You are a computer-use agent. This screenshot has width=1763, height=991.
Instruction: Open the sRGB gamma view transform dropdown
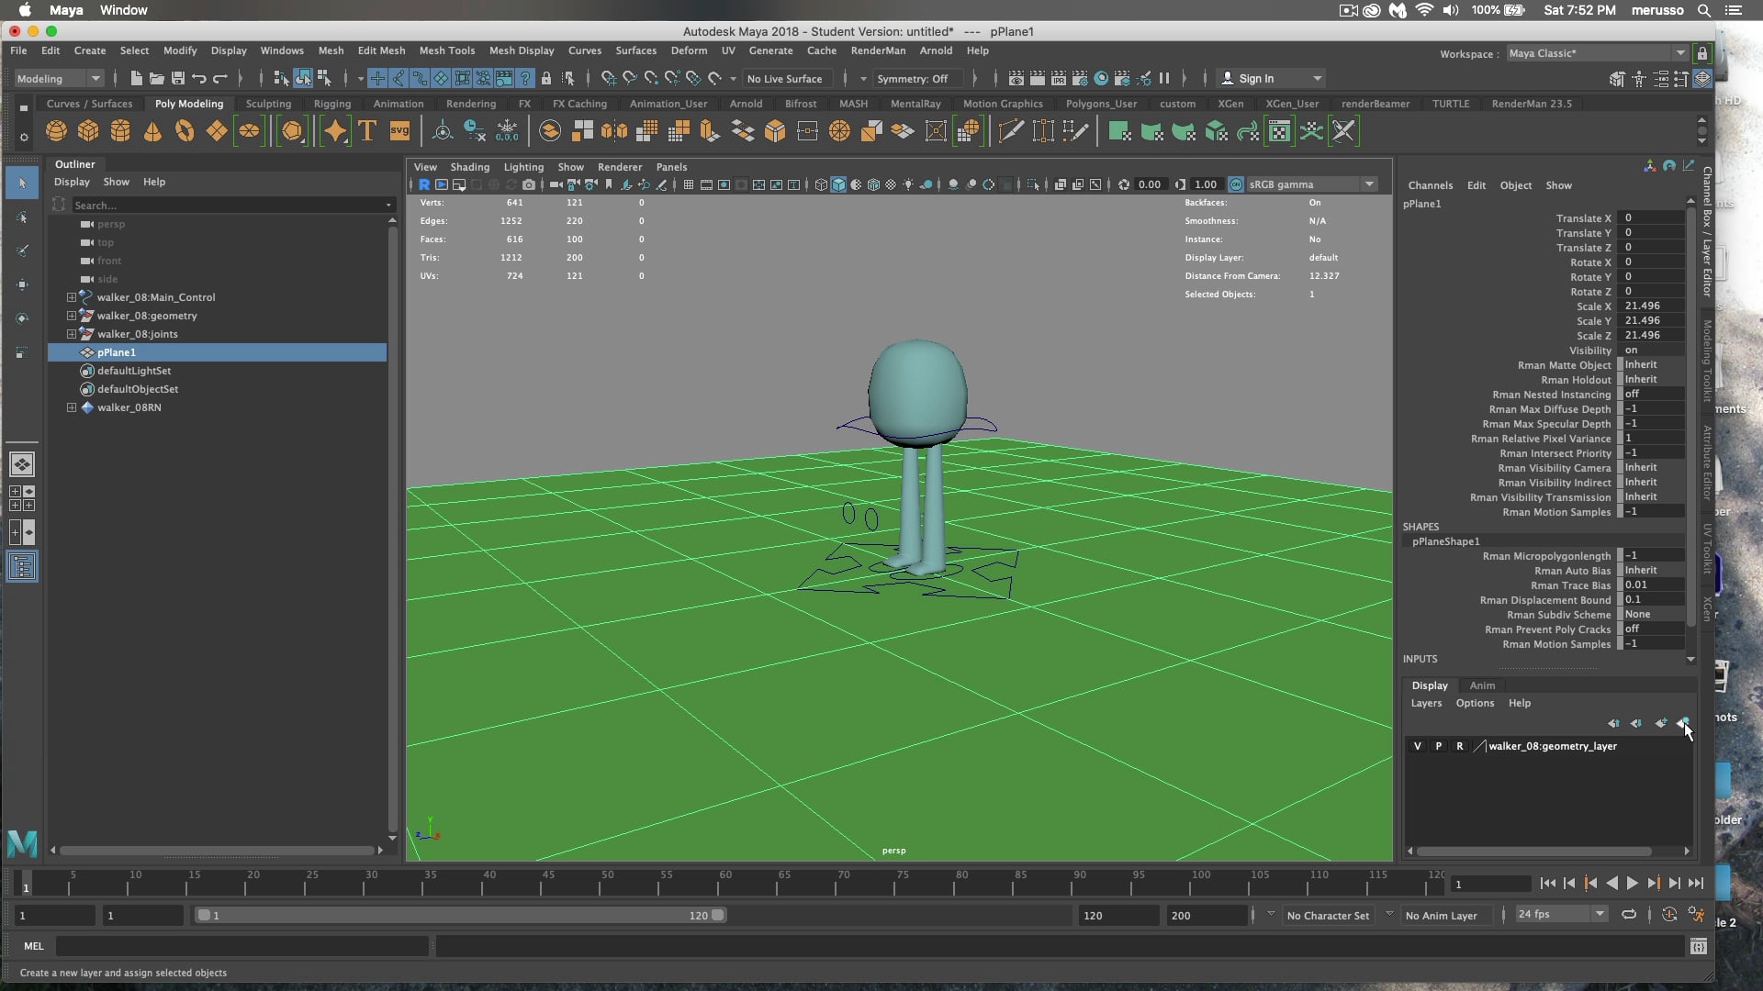coord(1369,184)
